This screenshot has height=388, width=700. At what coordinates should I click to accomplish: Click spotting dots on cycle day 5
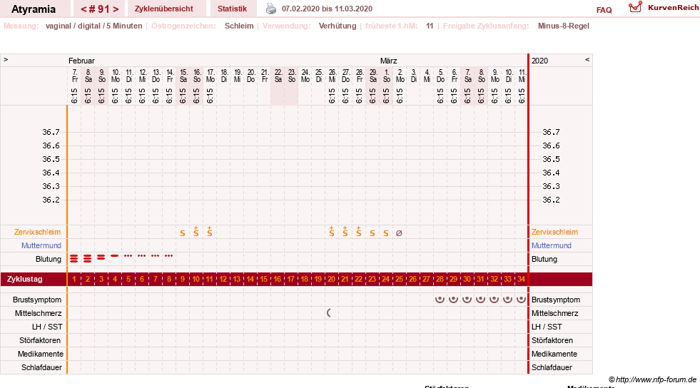click(x=128, y=255)
